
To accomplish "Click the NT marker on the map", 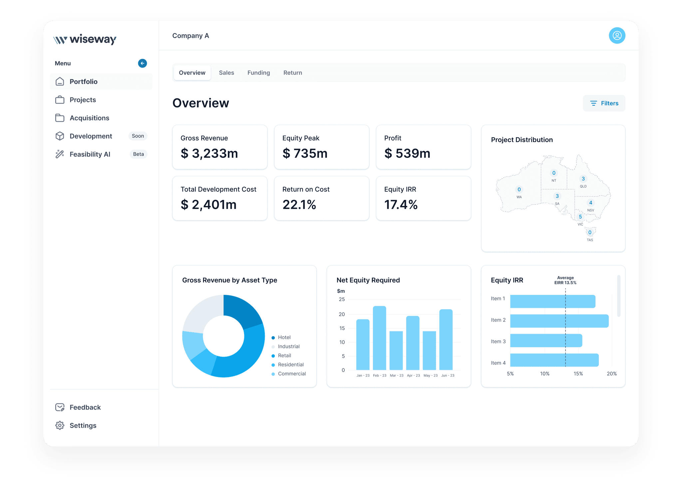I will 554,173.
